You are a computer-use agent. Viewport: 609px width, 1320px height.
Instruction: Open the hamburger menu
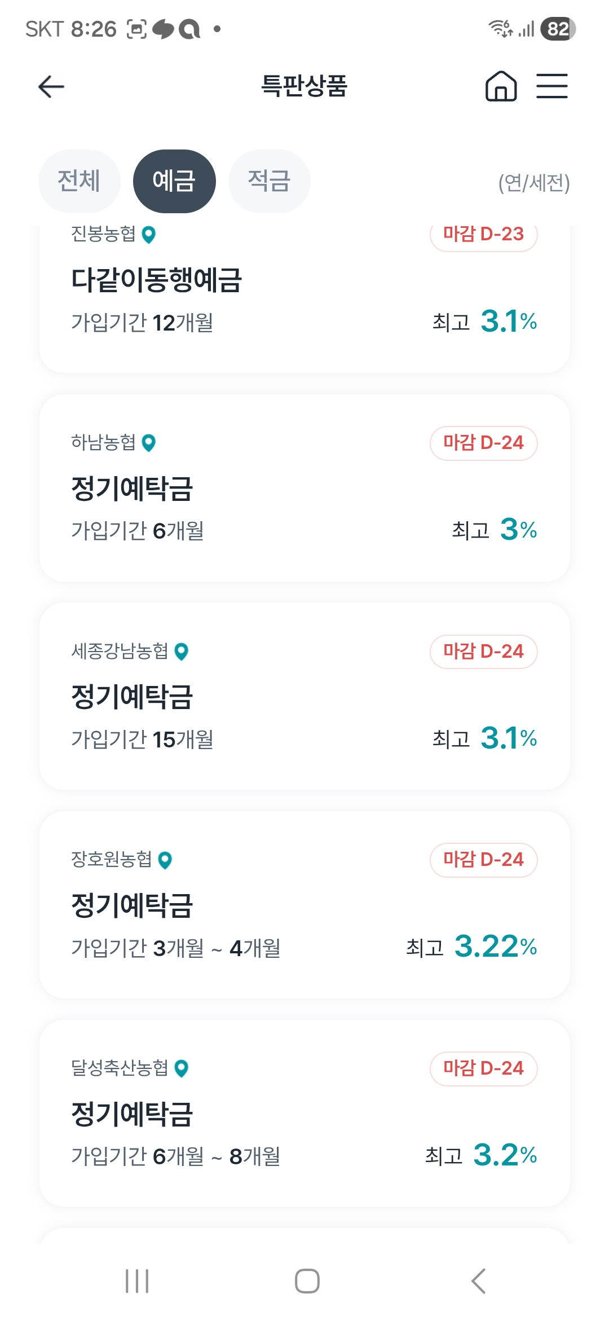(x=551, y=86)
